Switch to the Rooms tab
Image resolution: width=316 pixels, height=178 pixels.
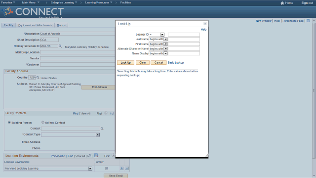point(61,25)
